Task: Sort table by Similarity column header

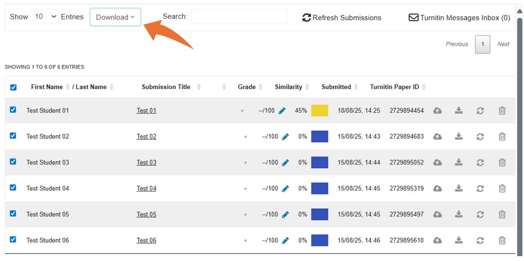Action: coord(289,87)
